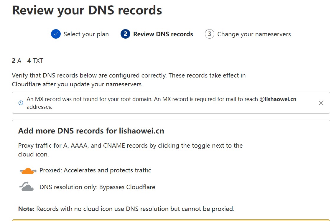This screenshot has width=334, height=221.
Task: Click the step 2 number badge
Action: pyautogui.click(x=125, y=34)
